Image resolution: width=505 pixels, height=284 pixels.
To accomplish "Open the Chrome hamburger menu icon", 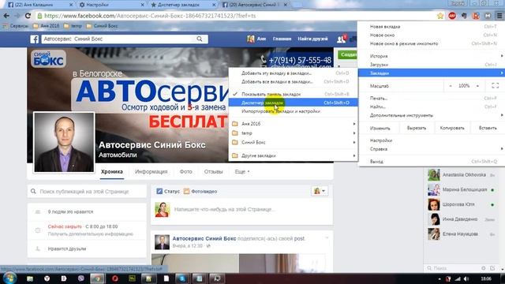I will click(499, 16).
